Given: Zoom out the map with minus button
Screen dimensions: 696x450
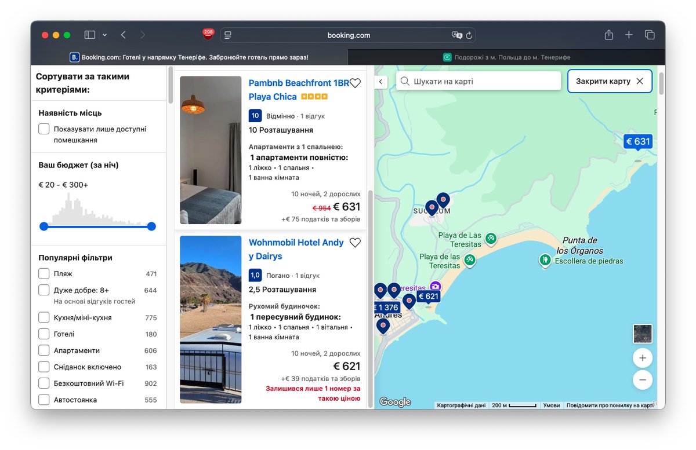Looking at the screenshot, I should 642,381.
